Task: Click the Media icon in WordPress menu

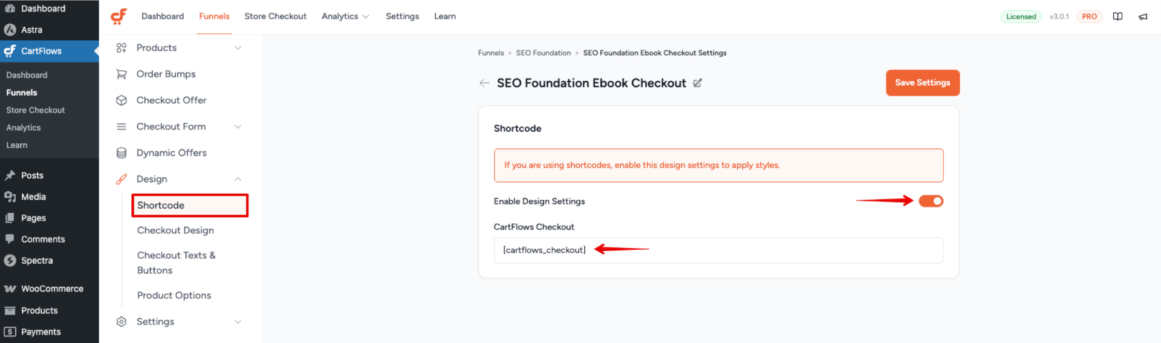Action: click(10, 197)
